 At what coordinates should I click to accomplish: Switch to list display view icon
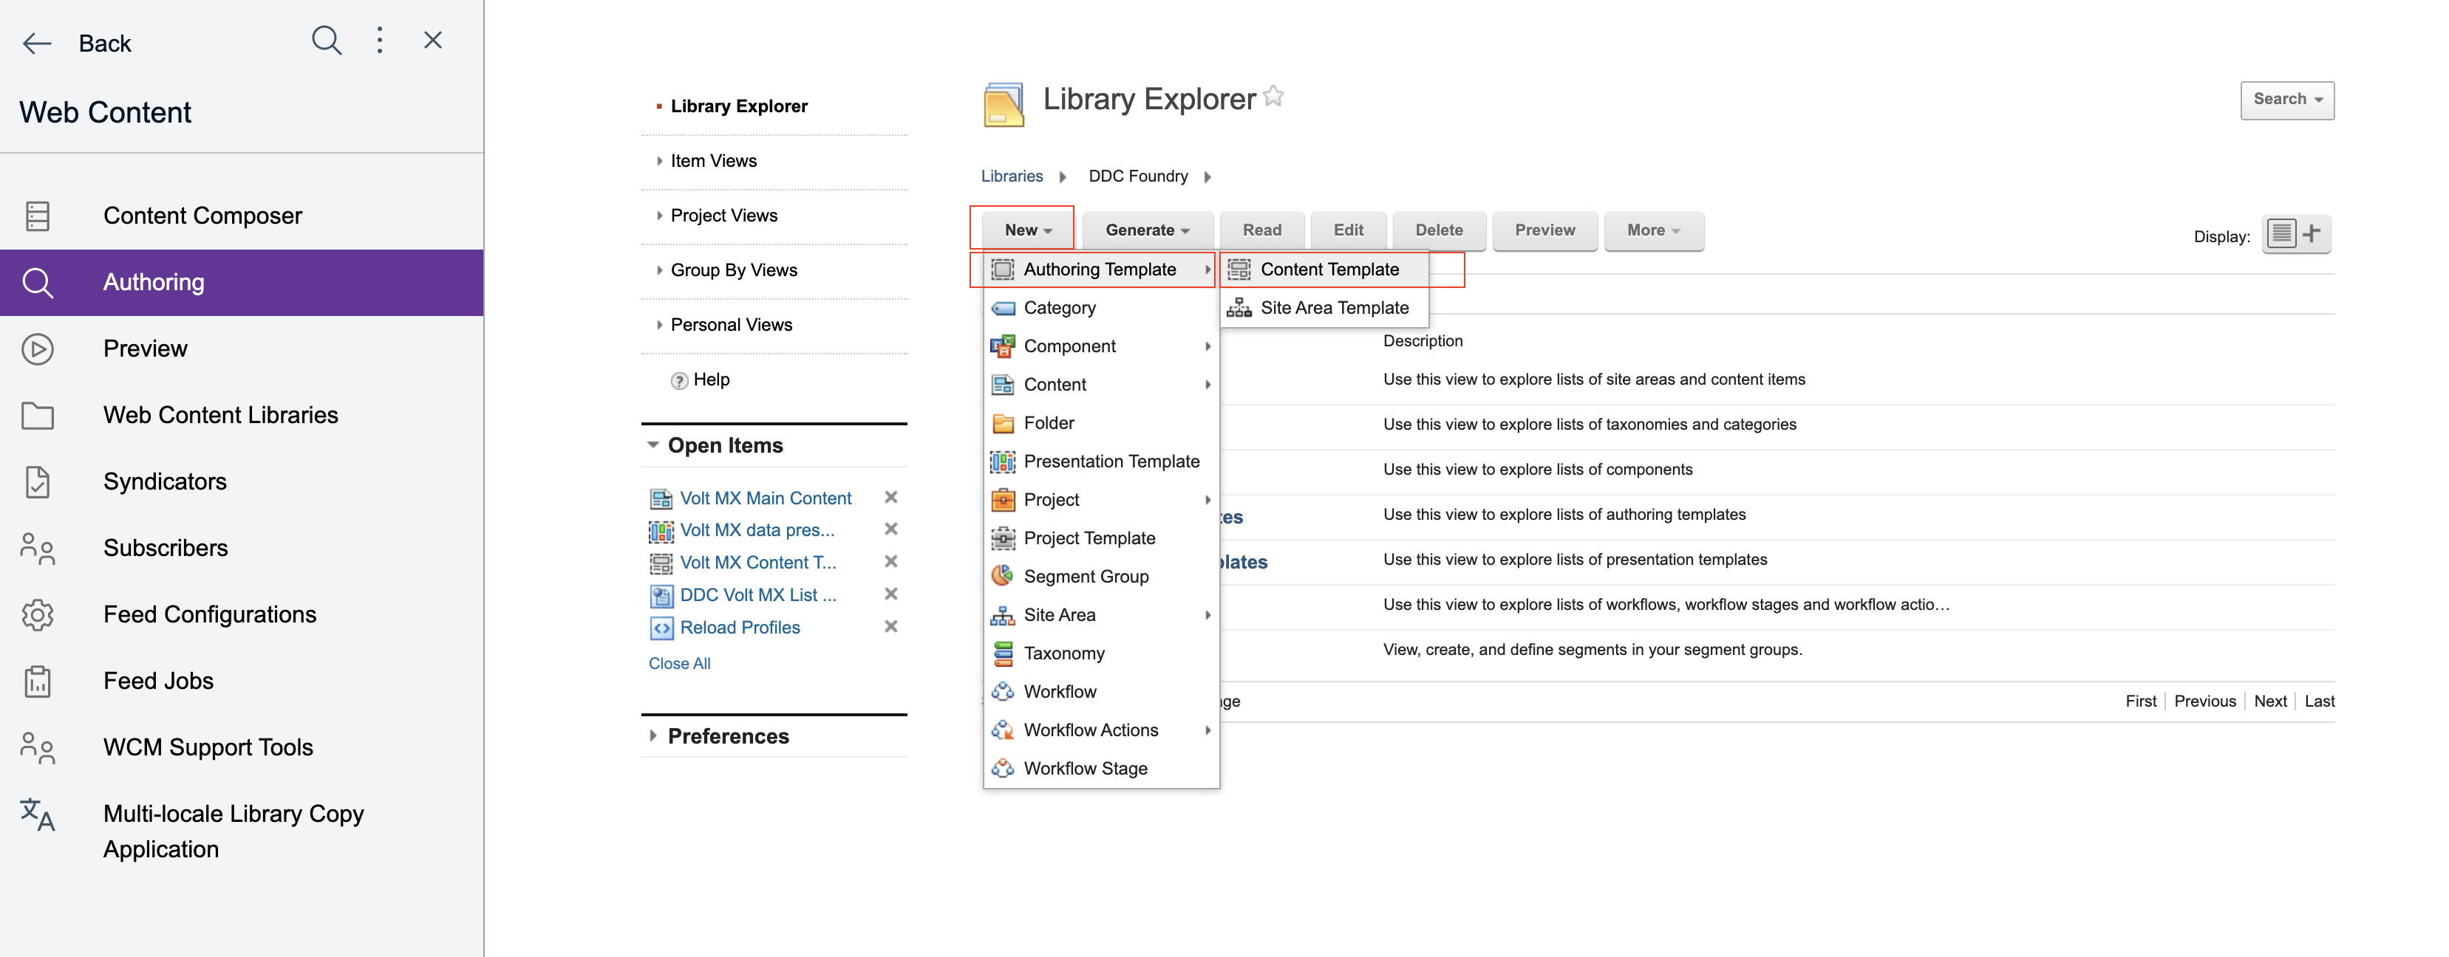[2281, 234]
